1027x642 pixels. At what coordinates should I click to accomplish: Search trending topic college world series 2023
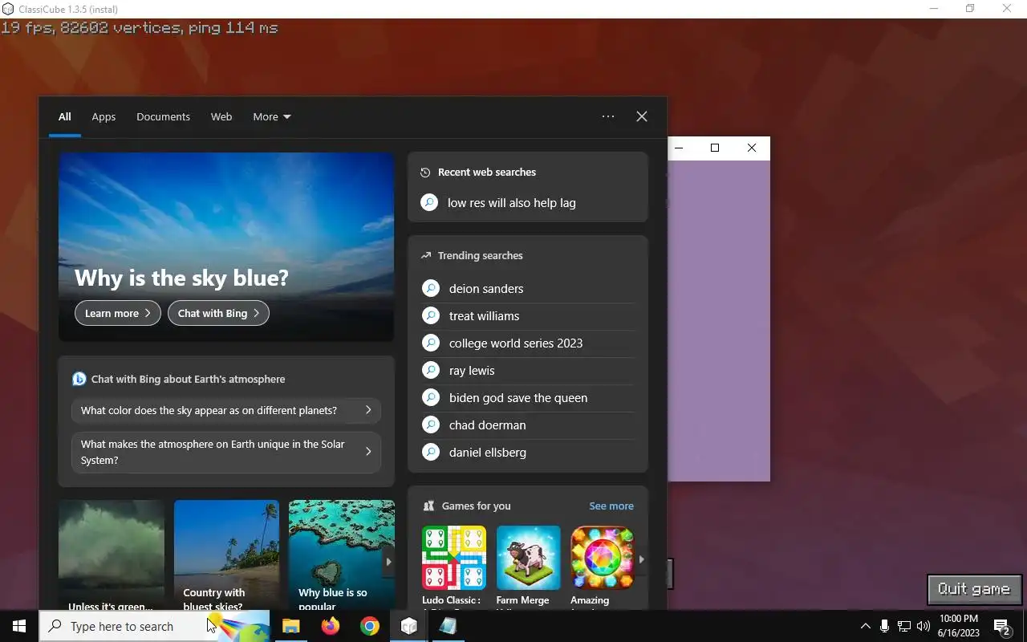pos(528,343)
